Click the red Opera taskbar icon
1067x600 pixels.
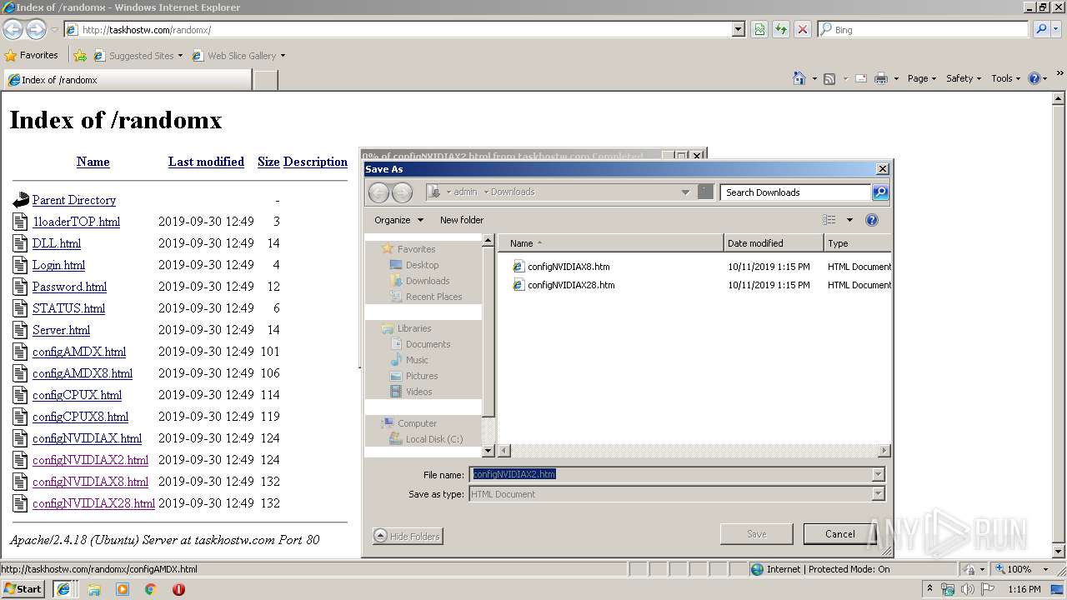pyautogui.click(x=178, y=589)
